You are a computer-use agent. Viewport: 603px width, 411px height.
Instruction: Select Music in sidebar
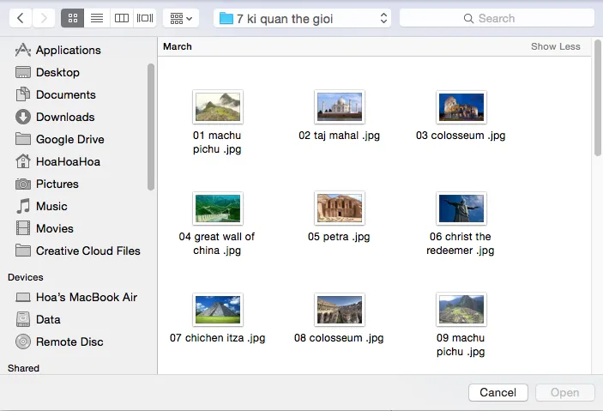click(x=51, y=206)
